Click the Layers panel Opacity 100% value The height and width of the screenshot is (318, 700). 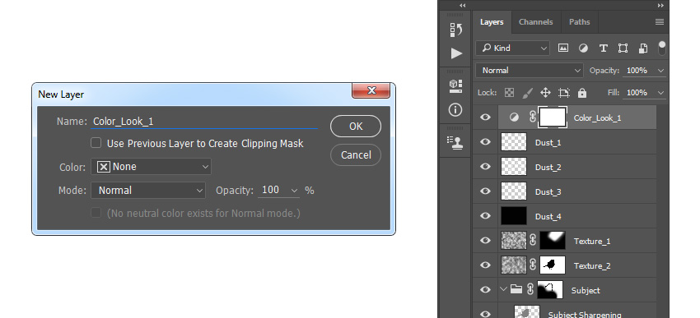point(637,71)
